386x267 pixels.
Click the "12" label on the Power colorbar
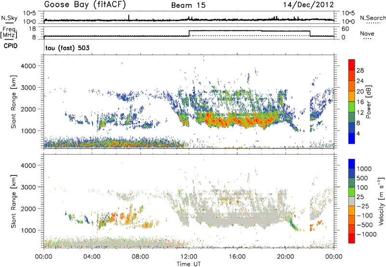(360, 113)
